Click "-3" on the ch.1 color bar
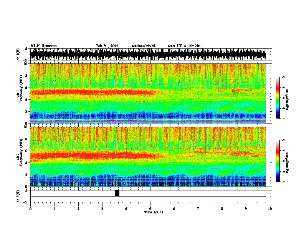304x234 pixels. click(283, 77)
